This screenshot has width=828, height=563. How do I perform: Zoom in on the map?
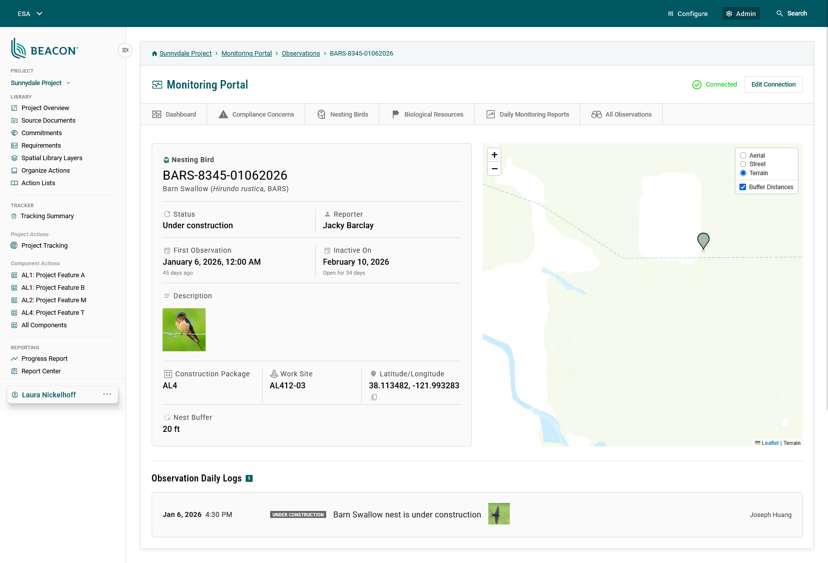point(494,155)
